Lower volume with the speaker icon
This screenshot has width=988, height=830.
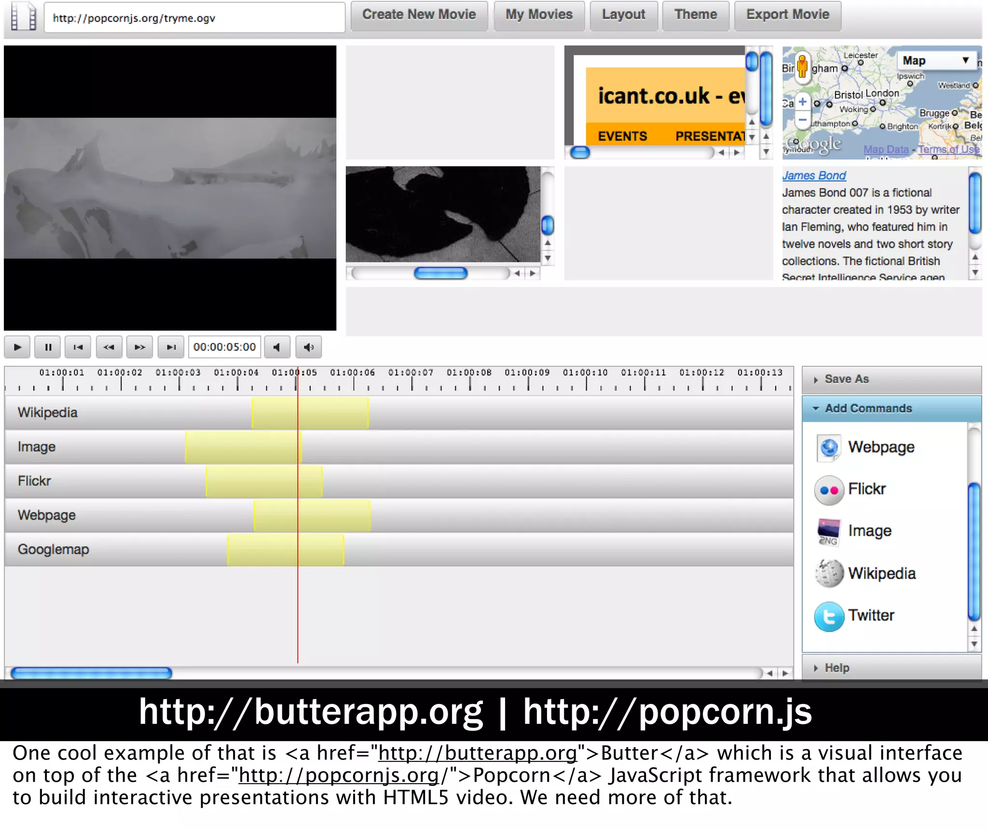tap(277, 347)
